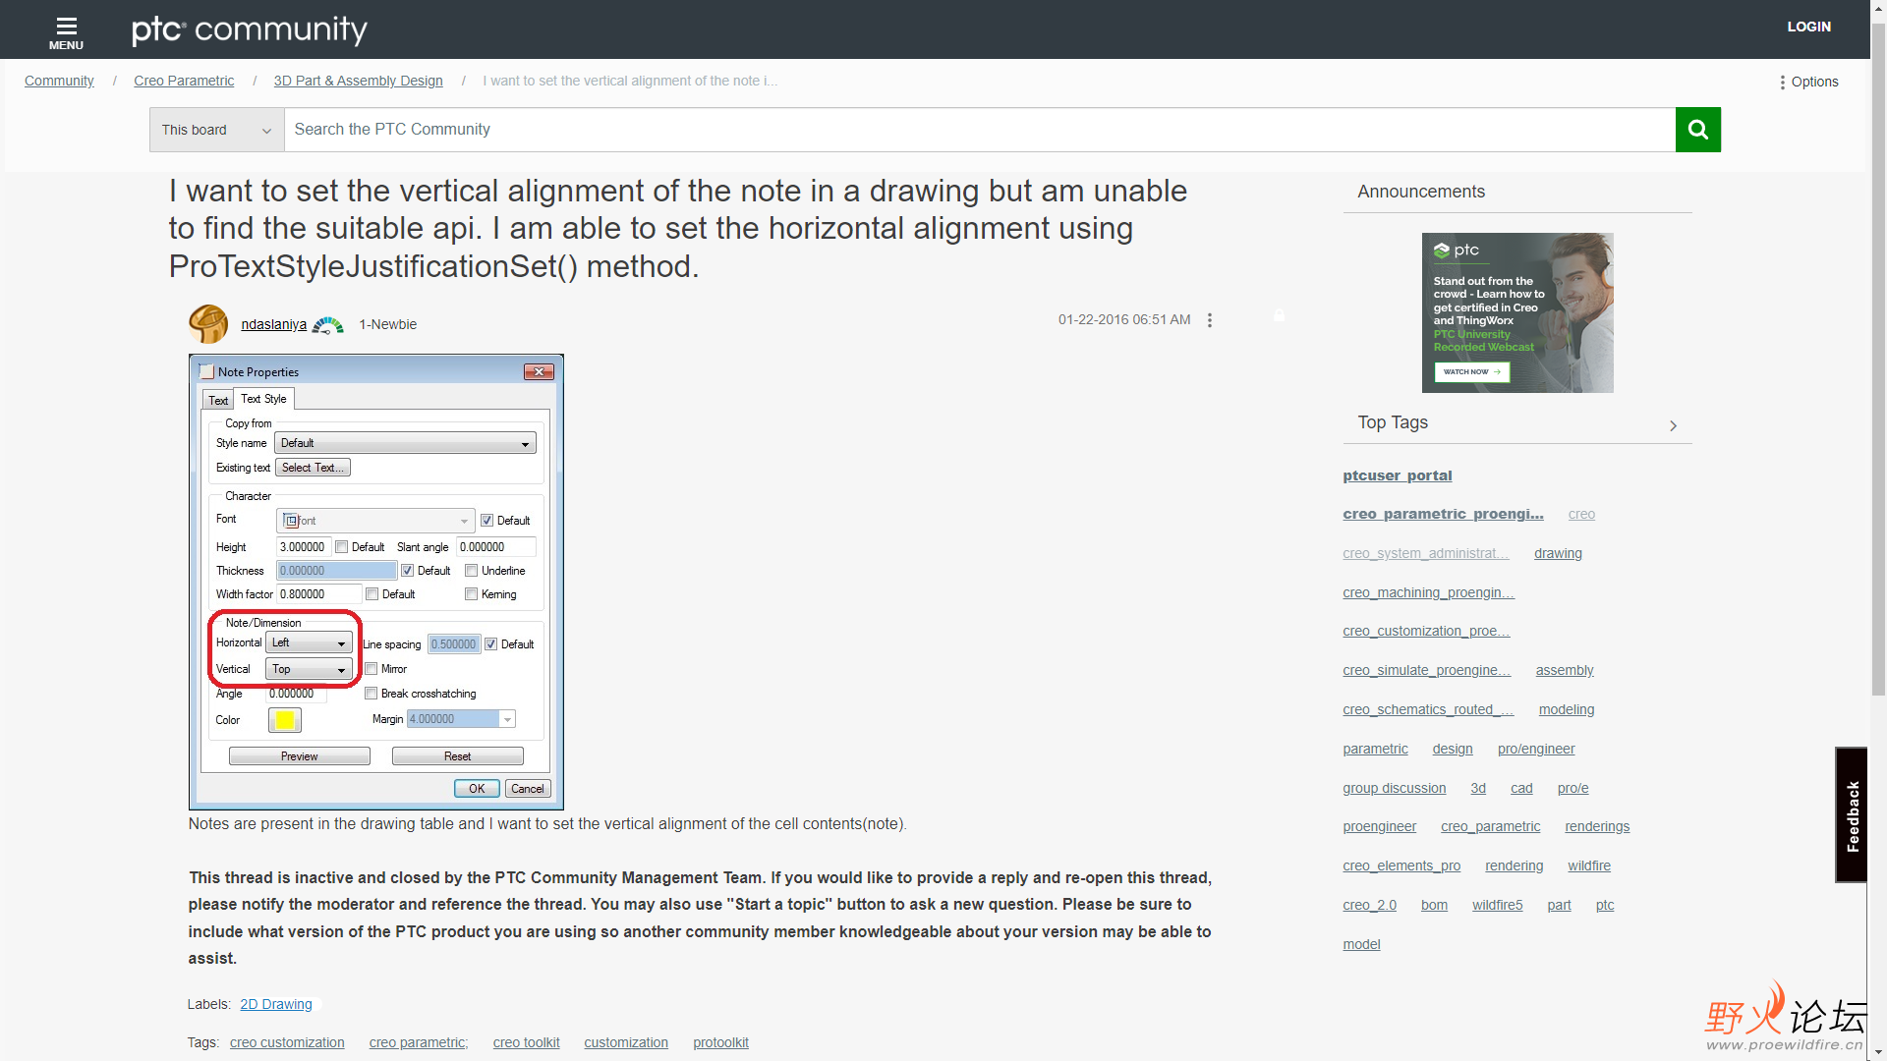This screenshot has height=1061, width=1887.
Task: Open the creo_machining_proengin... tag
Action: coord(1428,592)
